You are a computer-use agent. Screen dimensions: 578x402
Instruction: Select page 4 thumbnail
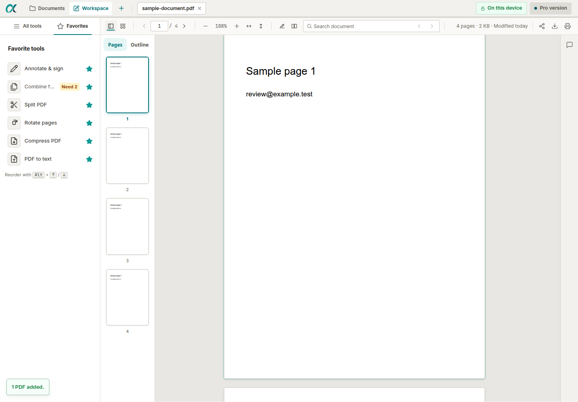(x=127, y=297)
